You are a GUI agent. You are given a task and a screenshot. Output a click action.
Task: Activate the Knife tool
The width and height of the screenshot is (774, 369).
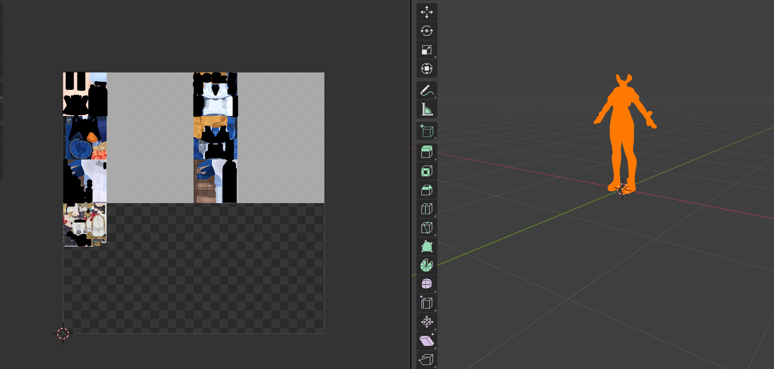coord(427,228)
